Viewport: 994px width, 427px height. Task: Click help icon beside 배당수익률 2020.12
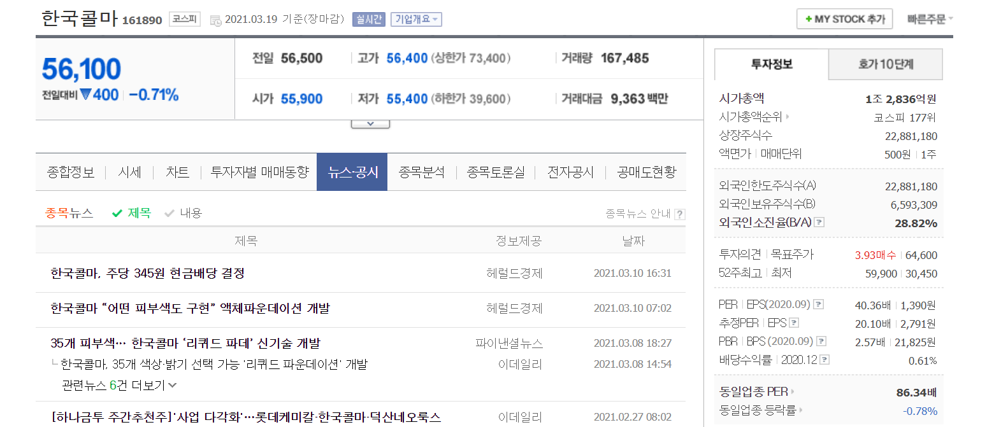(825, 360)
